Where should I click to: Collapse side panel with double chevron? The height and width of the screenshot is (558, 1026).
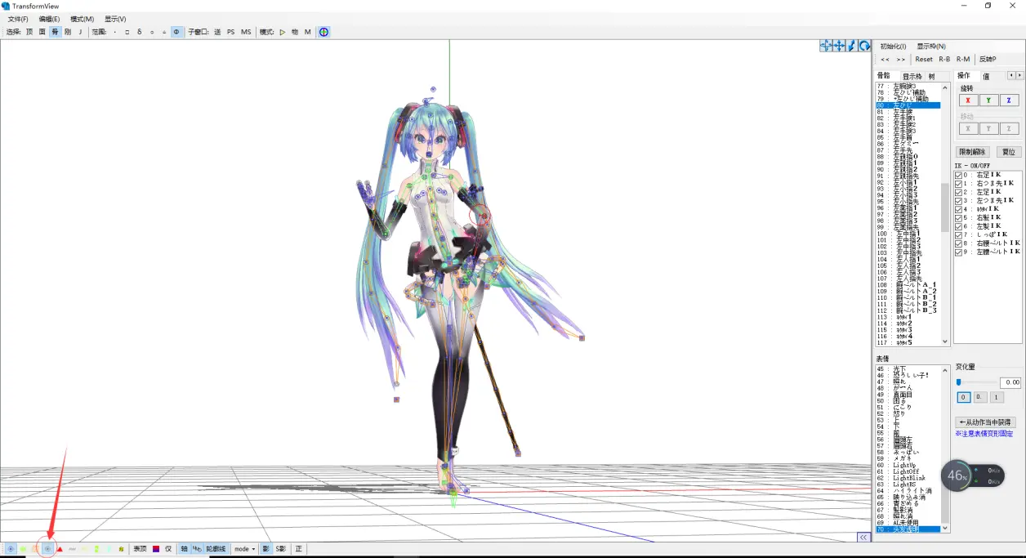pyautogui.click(x=863, y=538)
